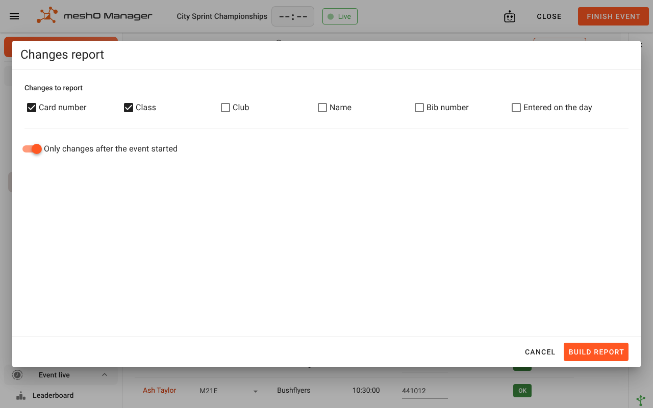This screenshot has width=653, height=408.
Task: Click the meshO Manager logo
Action: pos(94,16)
